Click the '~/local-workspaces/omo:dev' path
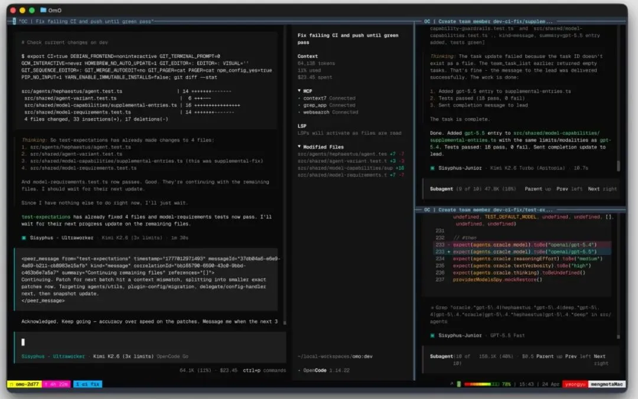638x399 pixels. point(335,357)
